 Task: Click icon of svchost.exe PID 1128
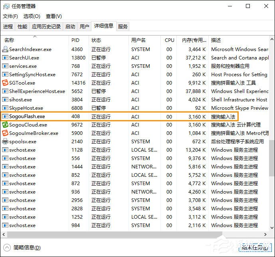[x=5, y=150]
